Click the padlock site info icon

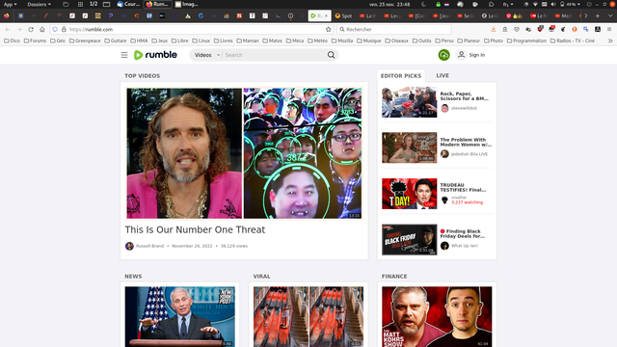(64, 29)
